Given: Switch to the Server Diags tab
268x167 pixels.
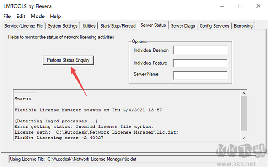Looking at the screenshot, I should (183, 26).
